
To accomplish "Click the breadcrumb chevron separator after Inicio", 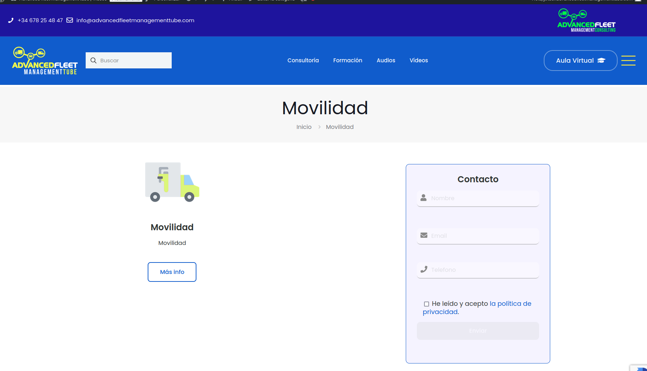I will (x=319, y=127).
